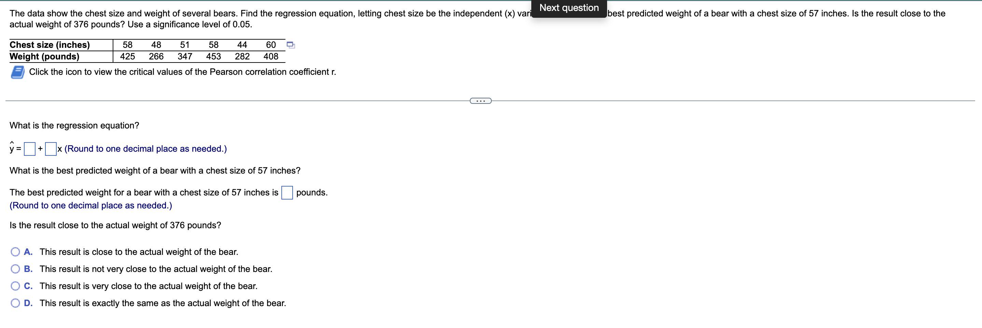The height and width of the screenshot is (328, 982).
Task: Click the question about actual weight of 376 pounds
Action: pyautogui.click(x=115, y=225)
